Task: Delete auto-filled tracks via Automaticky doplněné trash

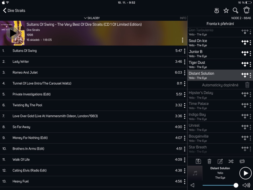Action: click(247, 85)
